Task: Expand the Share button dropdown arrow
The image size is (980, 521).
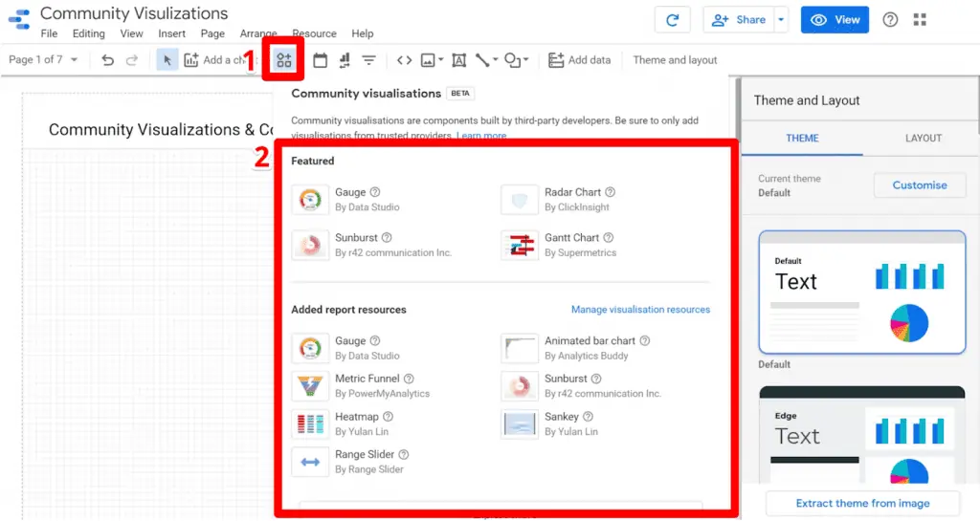Action: tap(781, 20)
